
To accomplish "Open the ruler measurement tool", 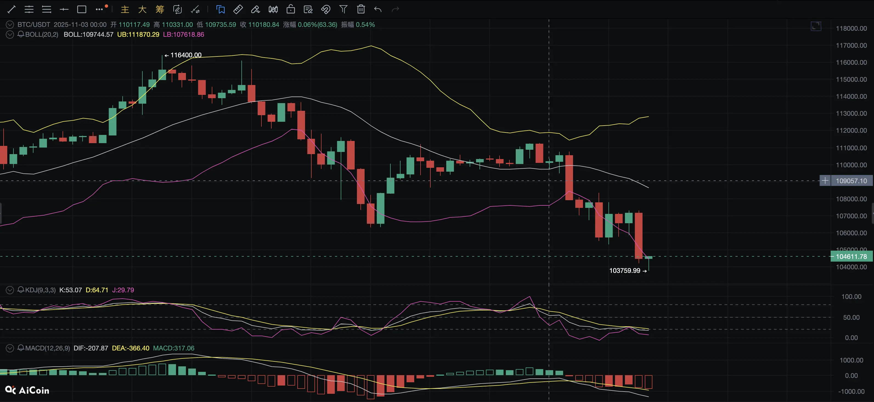I will pyautogui.click(x=238, y=9).
